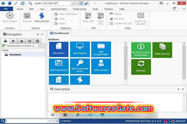
Task: Click the quick connect session icon
Action: 81,3
